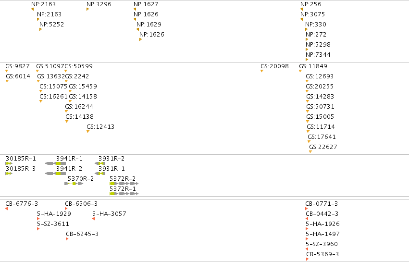The image size is (409, 262).
Task: Select the GS:51097 feature
Action: (37, 71)
